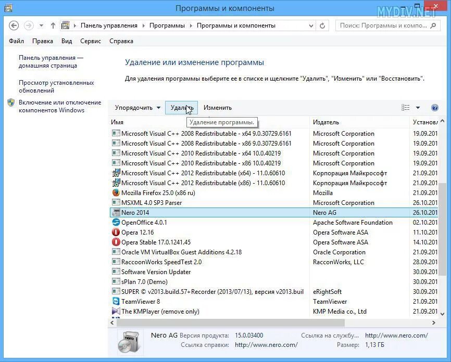This screenshot has height=362, width=451.
Task: Click the forward navigation arrow
Action: [x=29, y=25]
